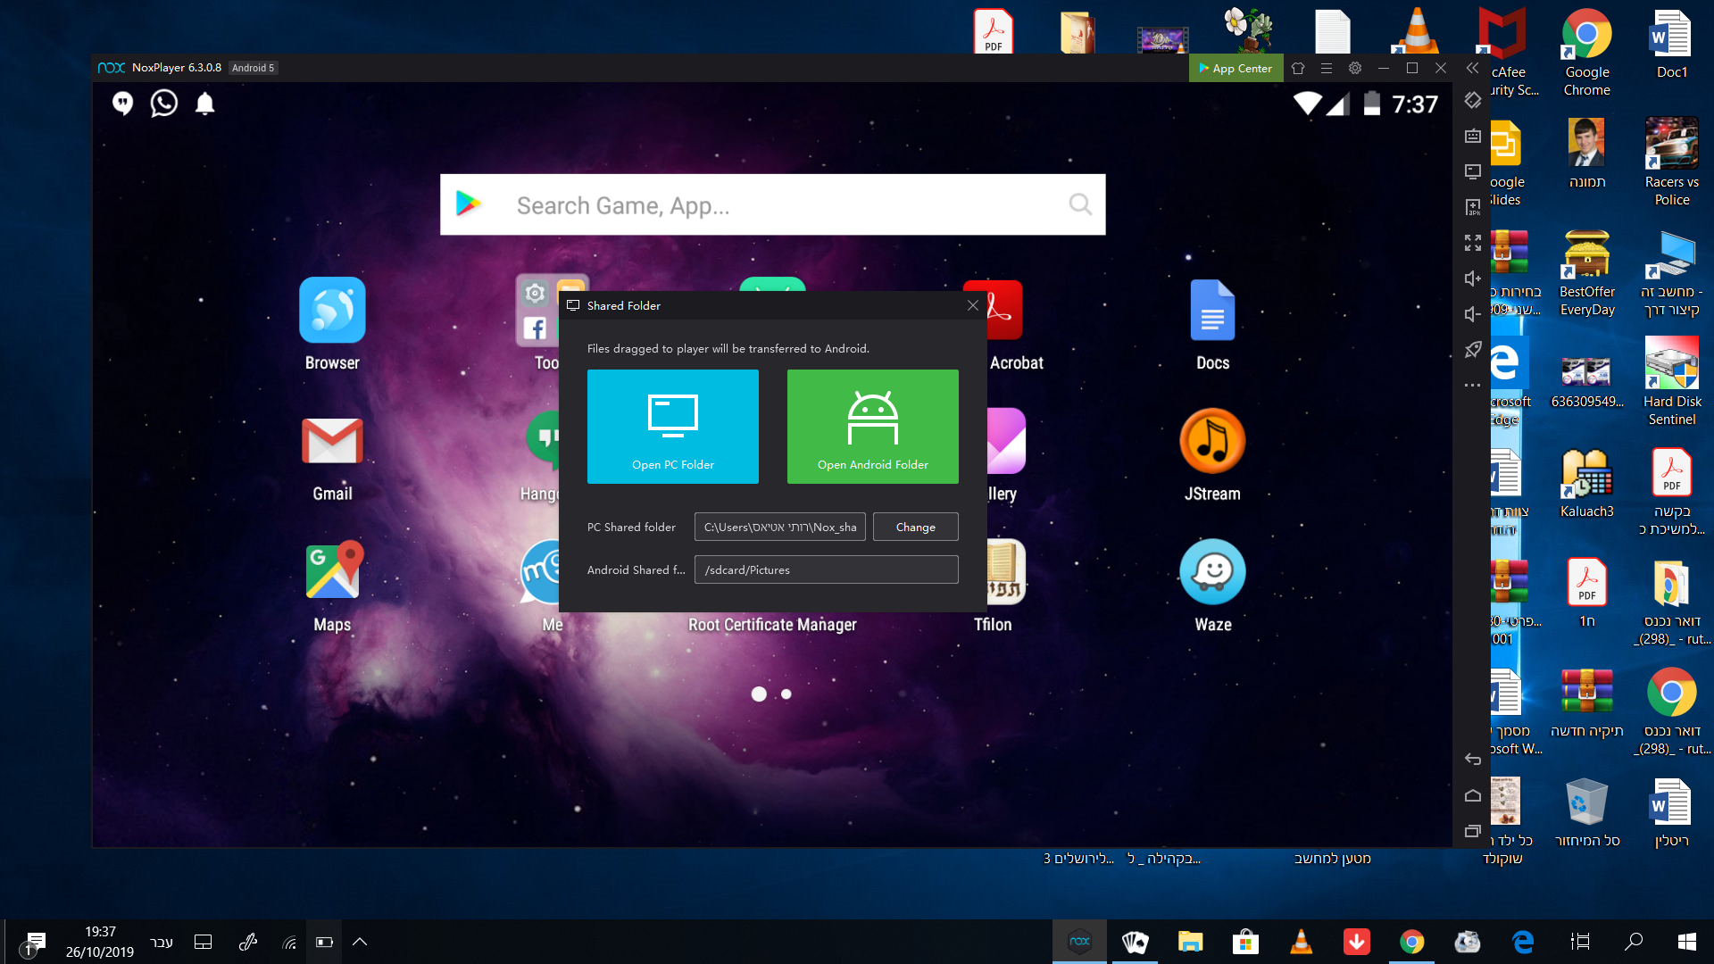Open keyboard control mapping in sidebar

(x=1473, y=136)
